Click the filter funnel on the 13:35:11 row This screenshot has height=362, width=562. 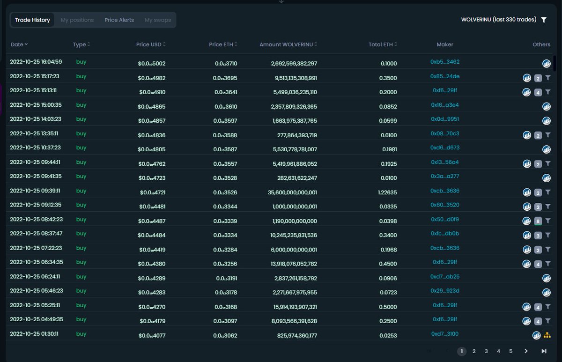pos(547,135)
